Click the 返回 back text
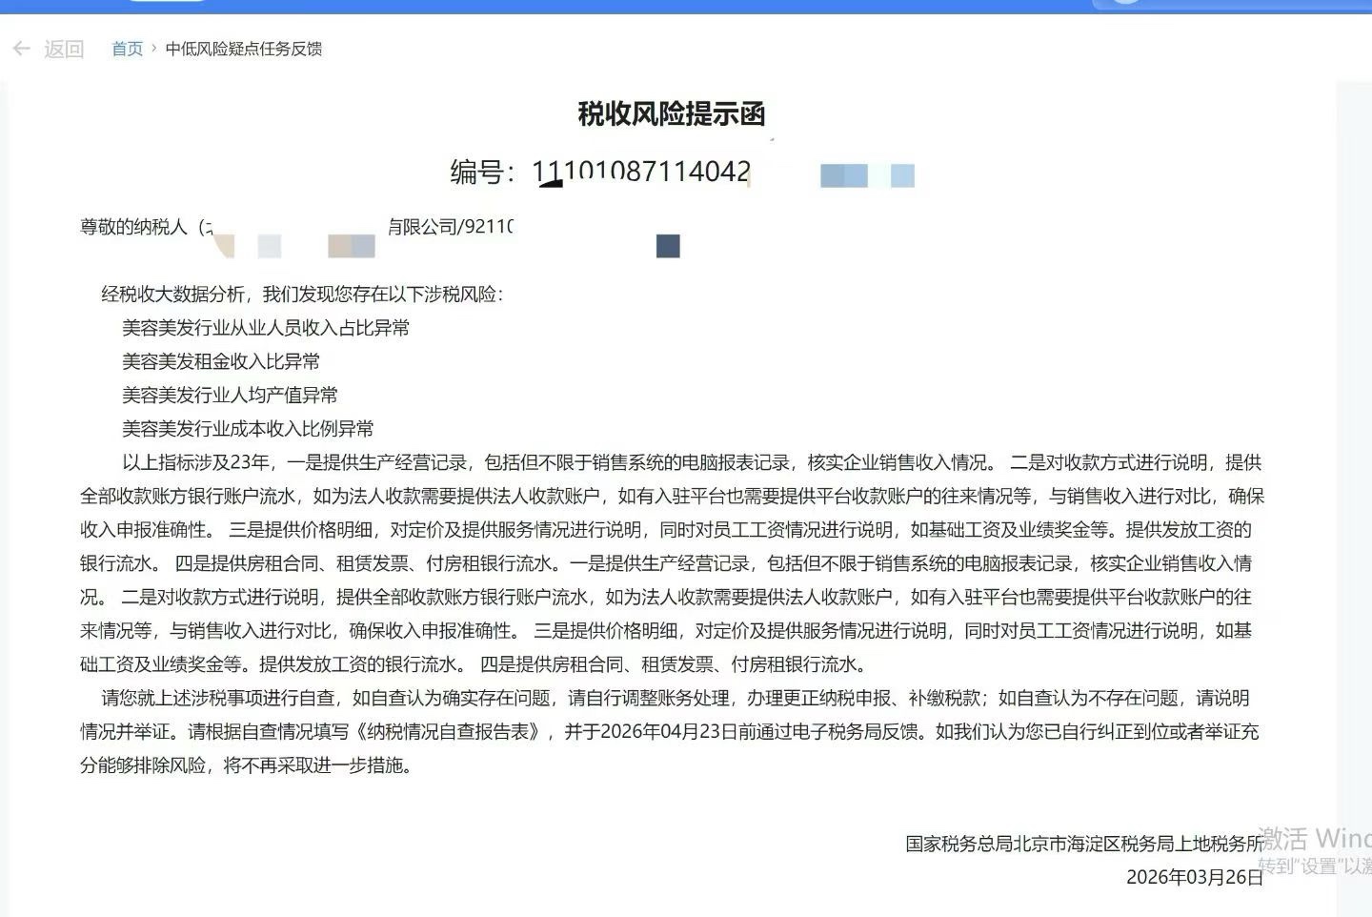The width and height of the screenshot is (1372, 917). coord(64,49)
